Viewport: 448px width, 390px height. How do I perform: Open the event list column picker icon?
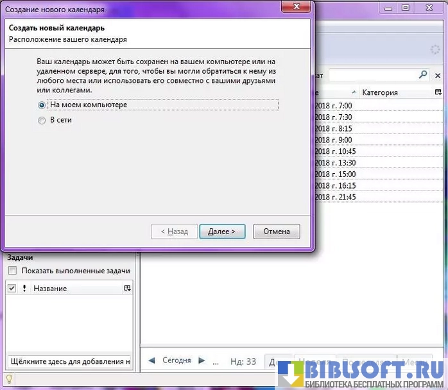pyautogui.click(x=438, y=92)
